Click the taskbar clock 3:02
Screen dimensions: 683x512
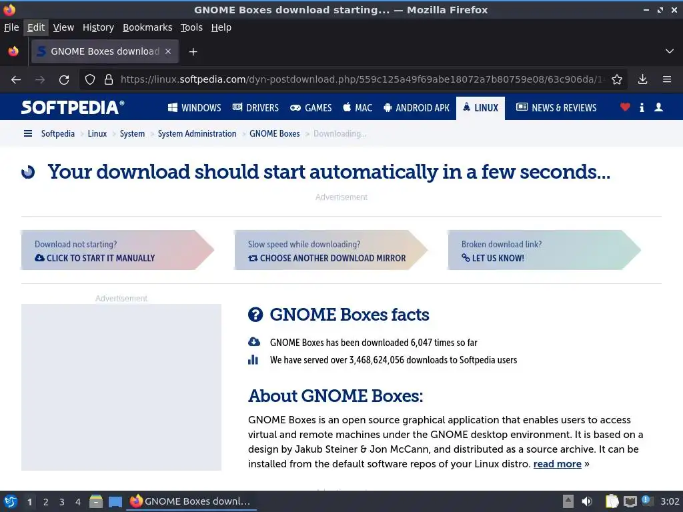[670, 501]
